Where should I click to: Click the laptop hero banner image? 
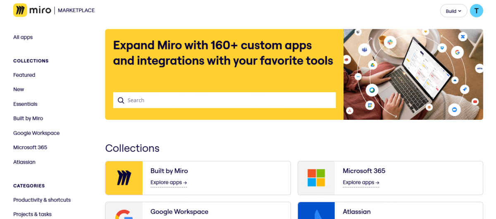coord(413,74)
